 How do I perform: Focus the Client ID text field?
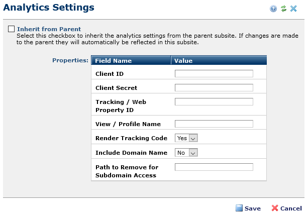coord(214,73)
